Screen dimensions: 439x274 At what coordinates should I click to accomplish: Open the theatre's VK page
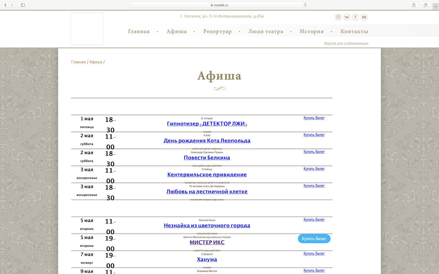[347, 17]
